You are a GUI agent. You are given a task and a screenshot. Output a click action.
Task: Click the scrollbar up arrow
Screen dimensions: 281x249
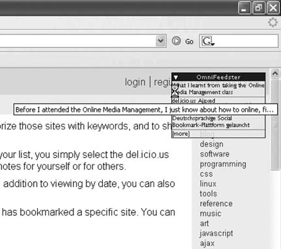275,73
